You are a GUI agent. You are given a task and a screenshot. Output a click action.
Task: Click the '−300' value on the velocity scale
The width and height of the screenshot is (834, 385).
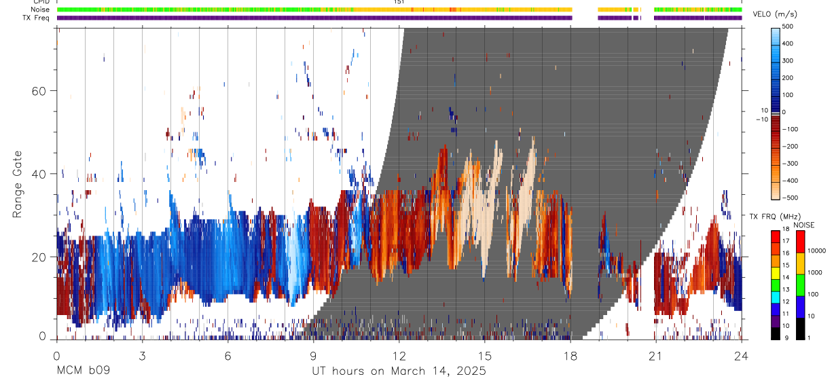pyautogui.click(x=791, y=164)
